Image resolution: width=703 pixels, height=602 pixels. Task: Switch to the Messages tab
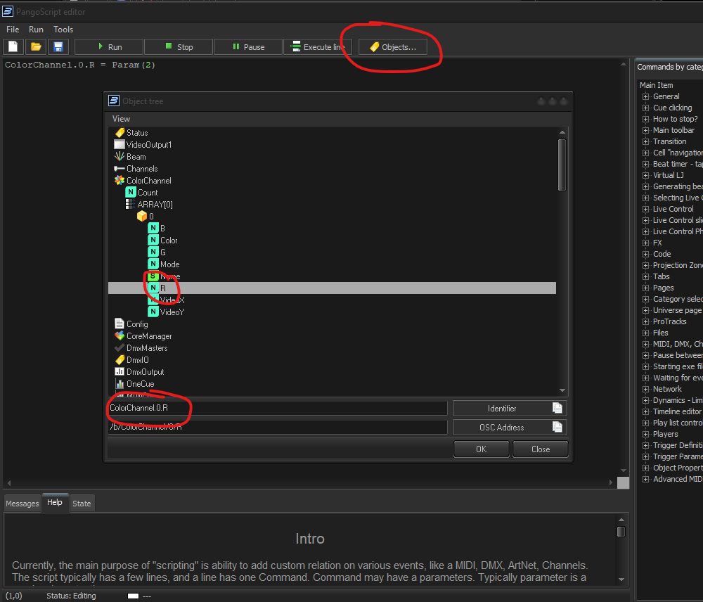click(22, 504)
